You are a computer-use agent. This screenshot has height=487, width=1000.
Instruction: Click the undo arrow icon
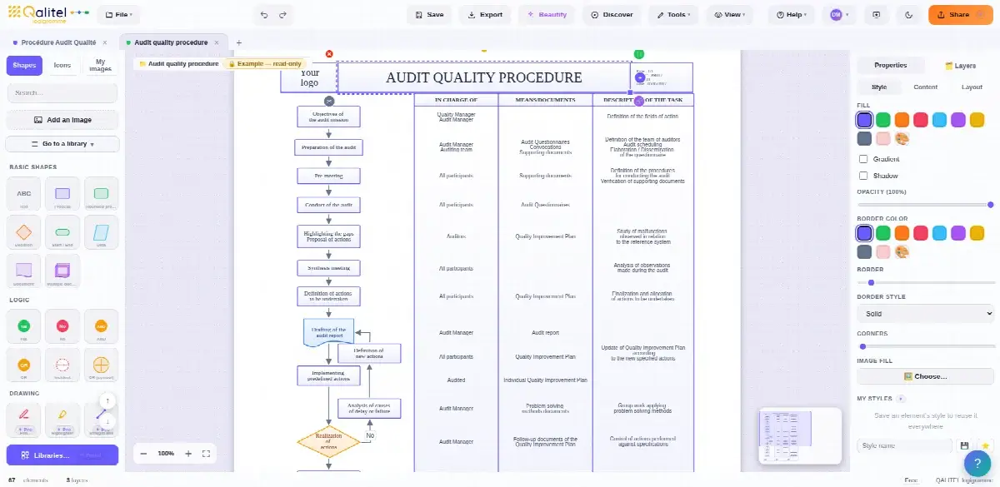pos(264,14)
